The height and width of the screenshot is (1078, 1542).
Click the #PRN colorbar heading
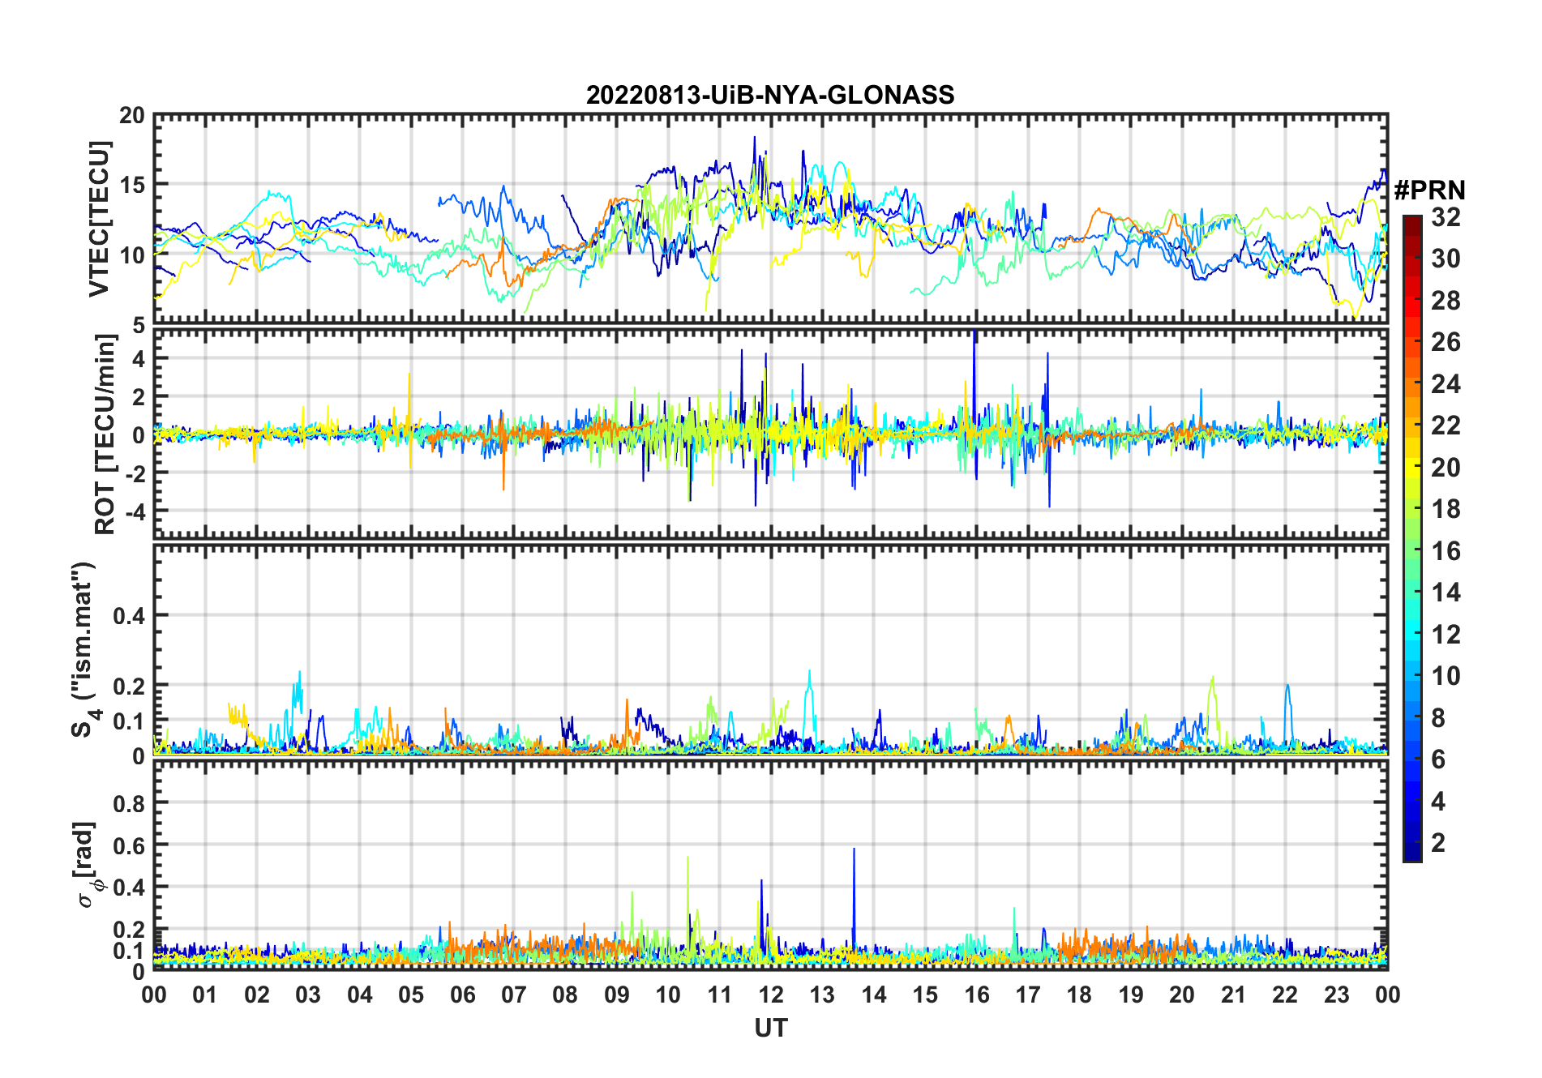(x=1429, y=190)
